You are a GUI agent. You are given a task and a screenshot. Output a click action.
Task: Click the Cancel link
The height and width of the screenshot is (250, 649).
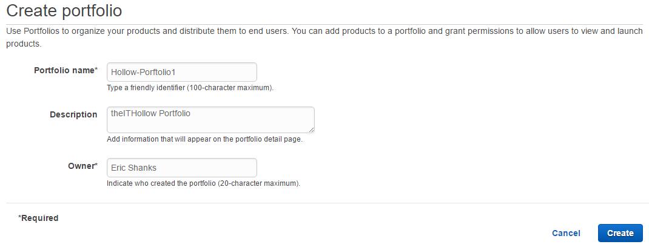click(566, 233)
